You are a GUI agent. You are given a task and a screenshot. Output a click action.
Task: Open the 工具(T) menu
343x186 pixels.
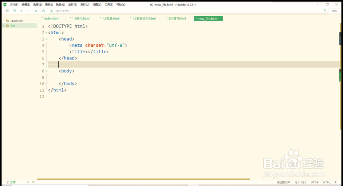pyautogui.click(x=109, y=4)
